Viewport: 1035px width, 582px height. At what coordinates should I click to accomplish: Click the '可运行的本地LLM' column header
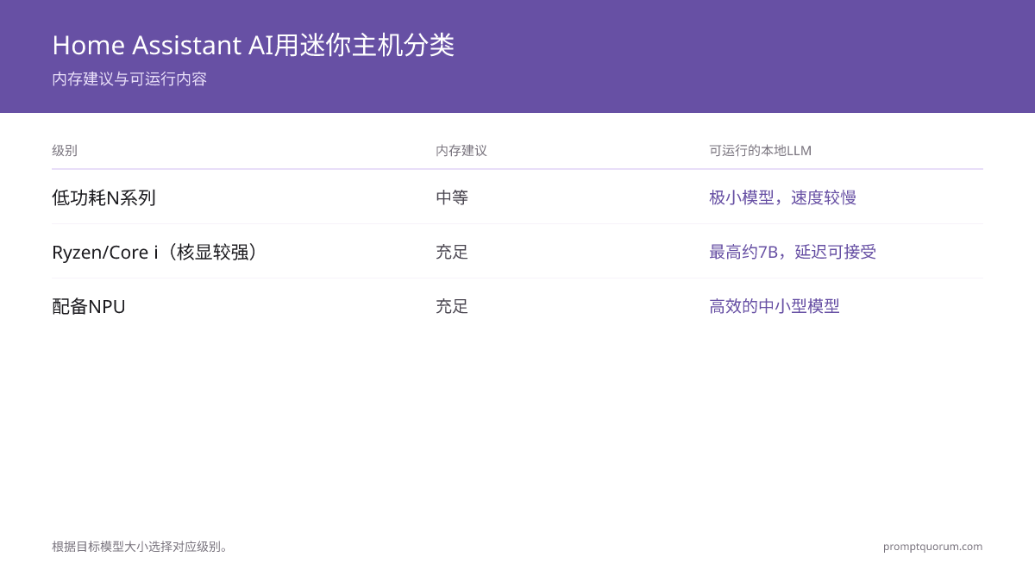[760, 151]
